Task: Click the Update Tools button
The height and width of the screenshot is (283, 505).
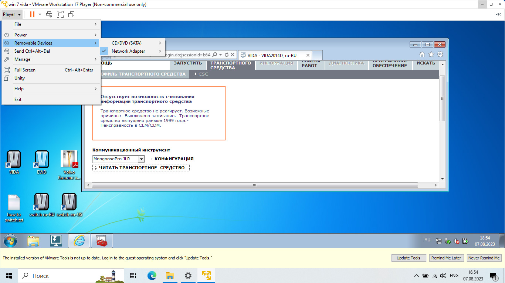Action: click(409, 258)
